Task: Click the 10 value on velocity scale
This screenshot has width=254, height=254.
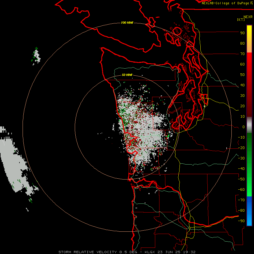Action: click(242, 117)
